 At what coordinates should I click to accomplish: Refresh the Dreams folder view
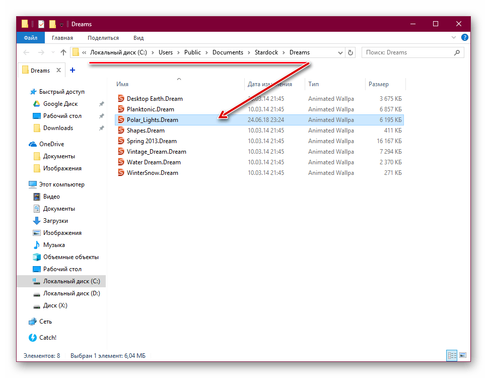tap(351, 52)
